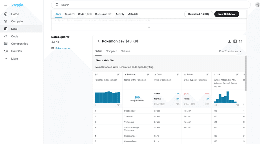
Task: Open the three-dot options menu
Action: pos(242,14)
